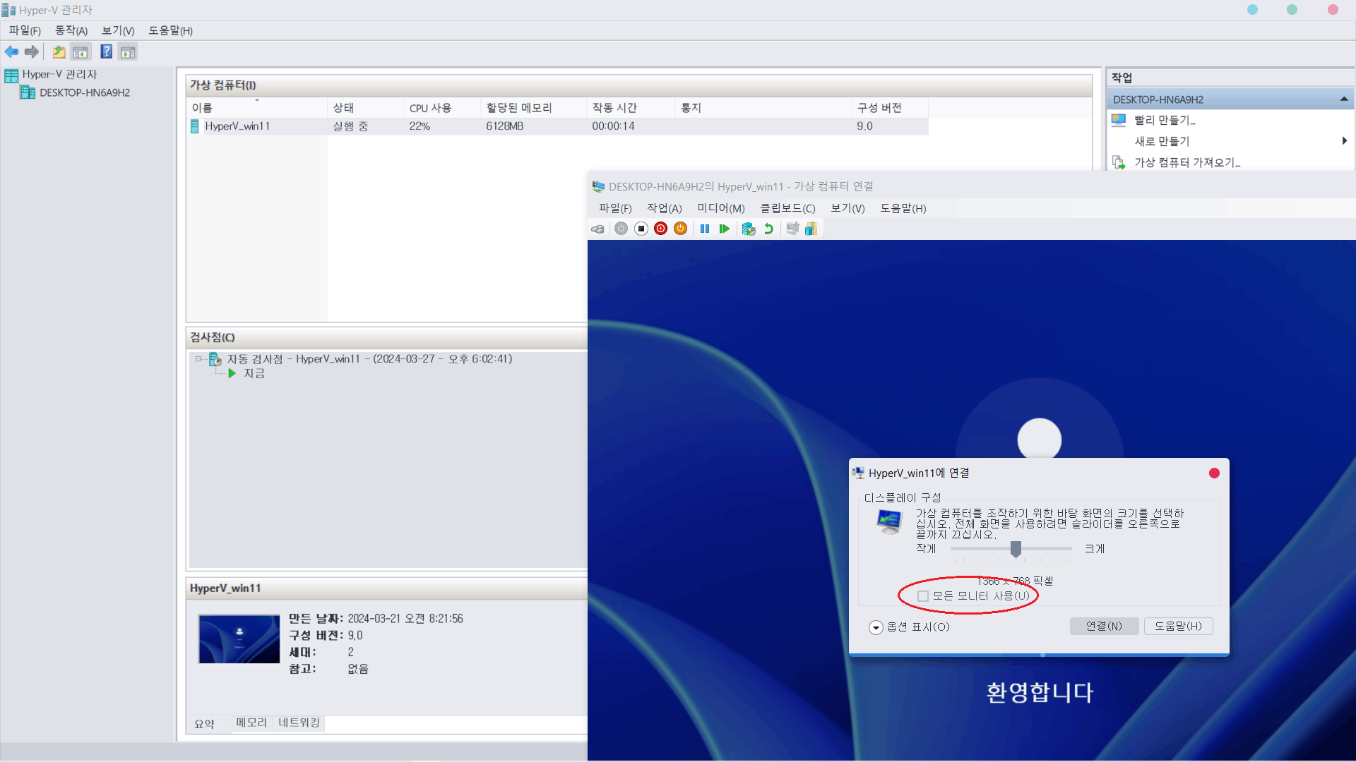This screenshot has height=762, width=1356.
Task: Open Help with the question mark icon
Action: click(106, 52)
